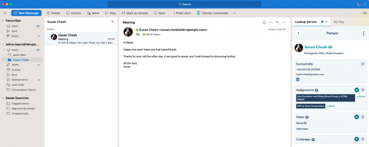Collapse the Favourites section
The image size is (369, 147).
[3, 20]
